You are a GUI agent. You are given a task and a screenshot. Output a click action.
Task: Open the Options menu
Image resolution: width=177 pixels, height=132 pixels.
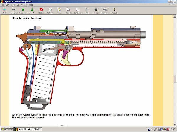tap(24, 5)
